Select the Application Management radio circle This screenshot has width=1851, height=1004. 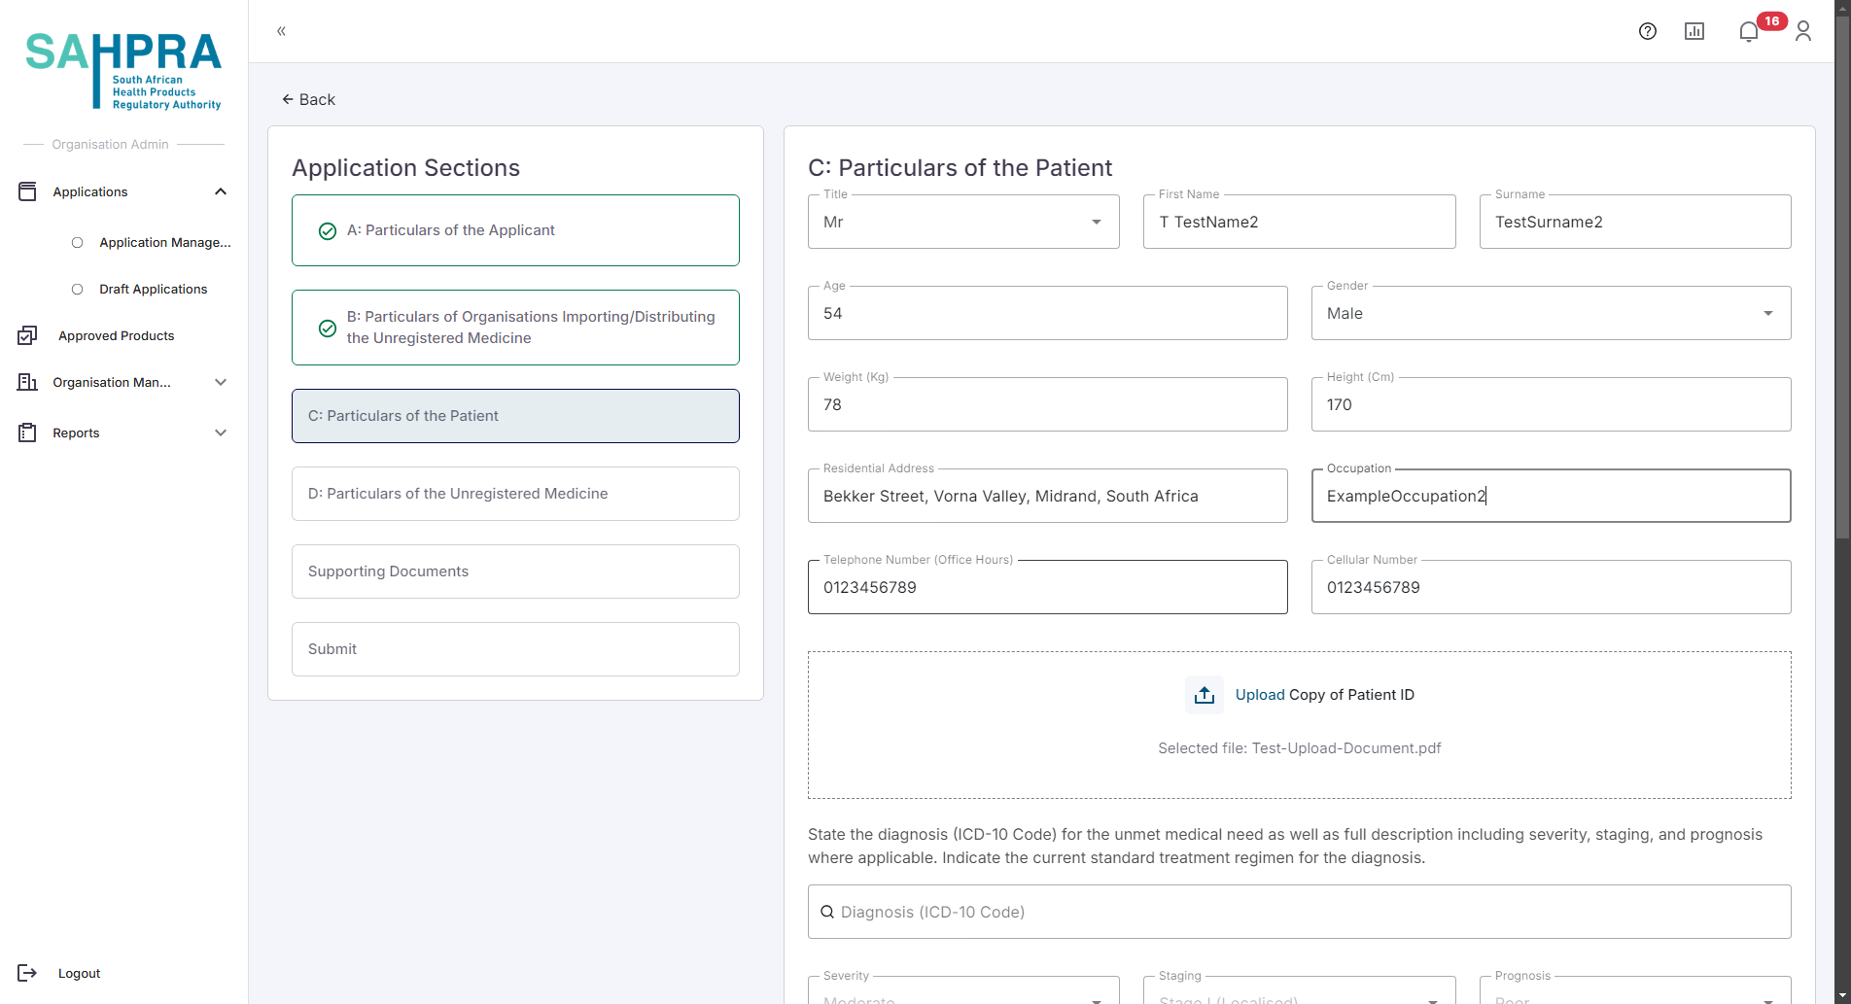click(x=78, y=242)
